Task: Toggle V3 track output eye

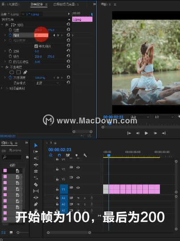Action: click(x=78, y=167)
